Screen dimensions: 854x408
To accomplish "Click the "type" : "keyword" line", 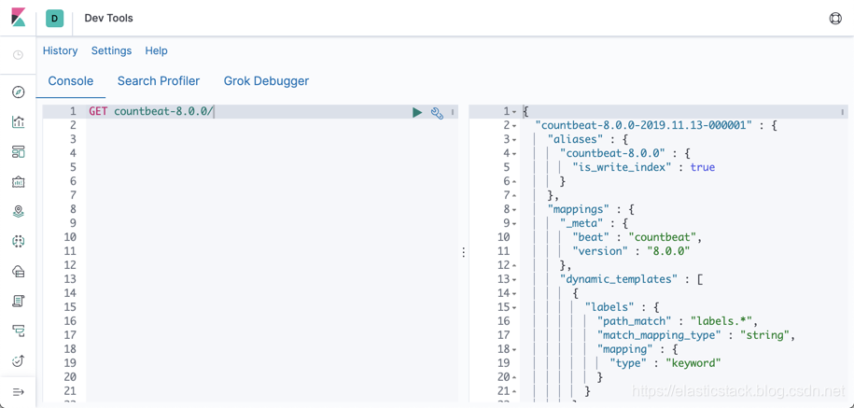I will click(x=665, y=363).
